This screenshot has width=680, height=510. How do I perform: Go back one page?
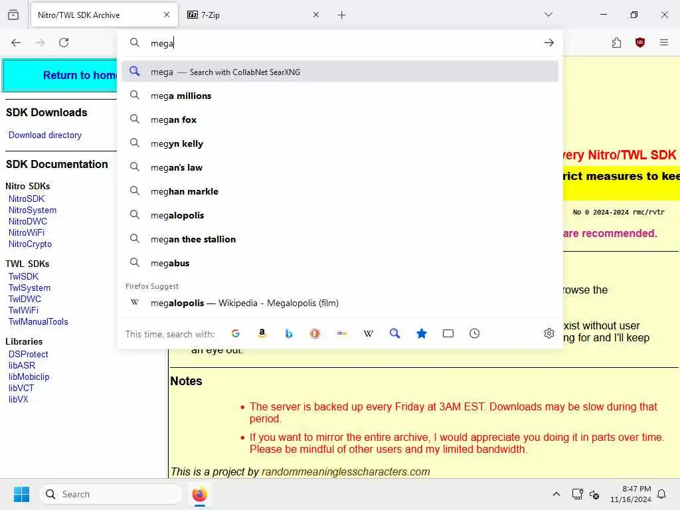[x=16, y=42]
